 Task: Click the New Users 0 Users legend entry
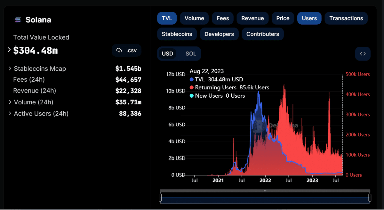(x=217, y=96)
